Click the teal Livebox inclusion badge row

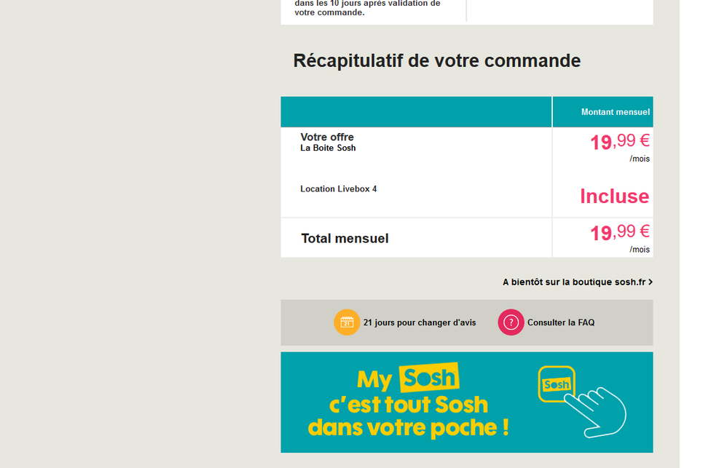[x=614, y=197]
